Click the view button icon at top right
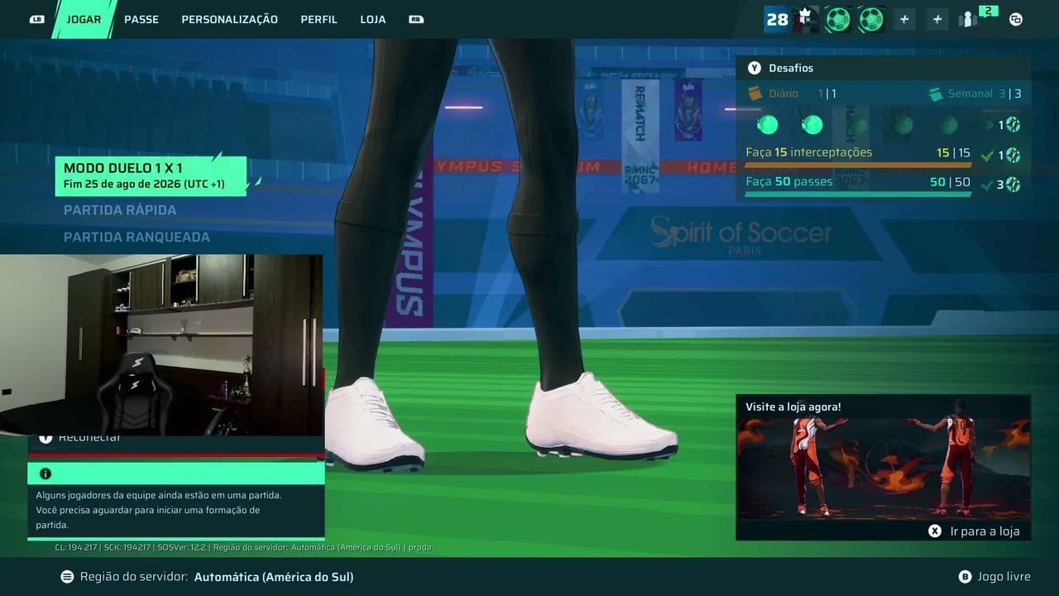The image size is (1059, 596). click(x=1016, y=19)
